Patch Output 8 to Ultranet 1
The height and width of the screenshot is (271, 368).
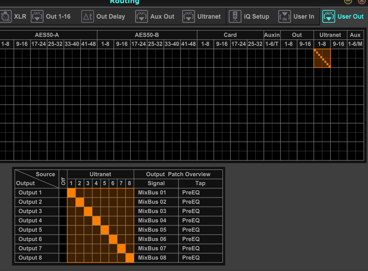[x=71, y=258]
